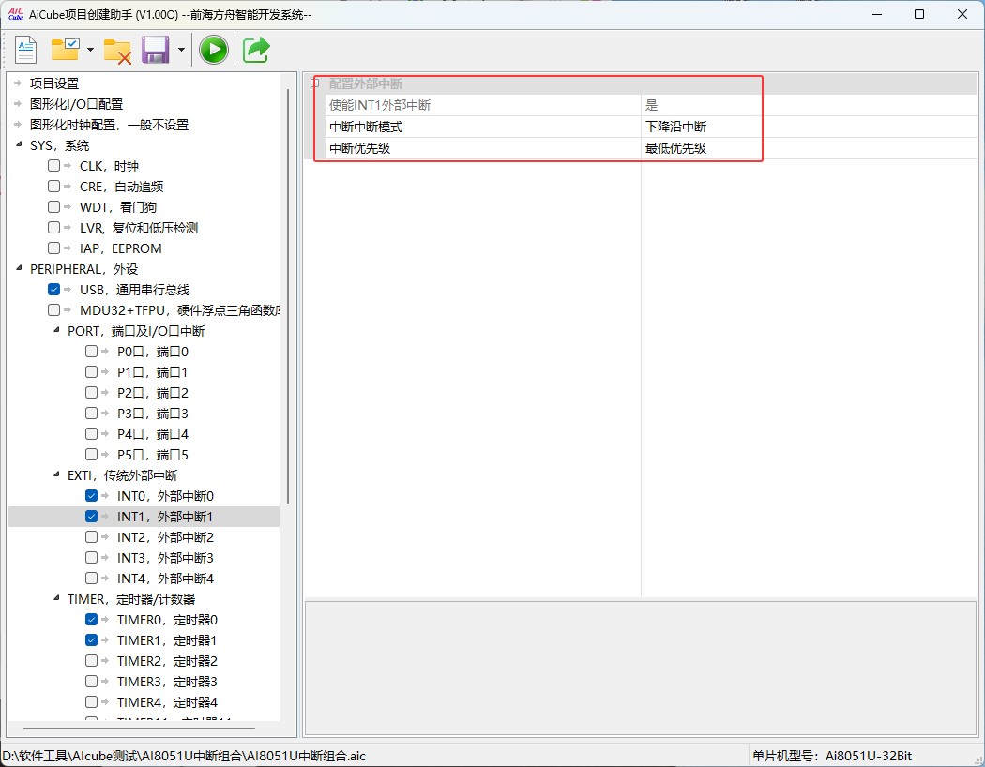Collapse the EXTI 传统外部中断 node
Viewport: 985px width, 767px height.
point(56,474)
